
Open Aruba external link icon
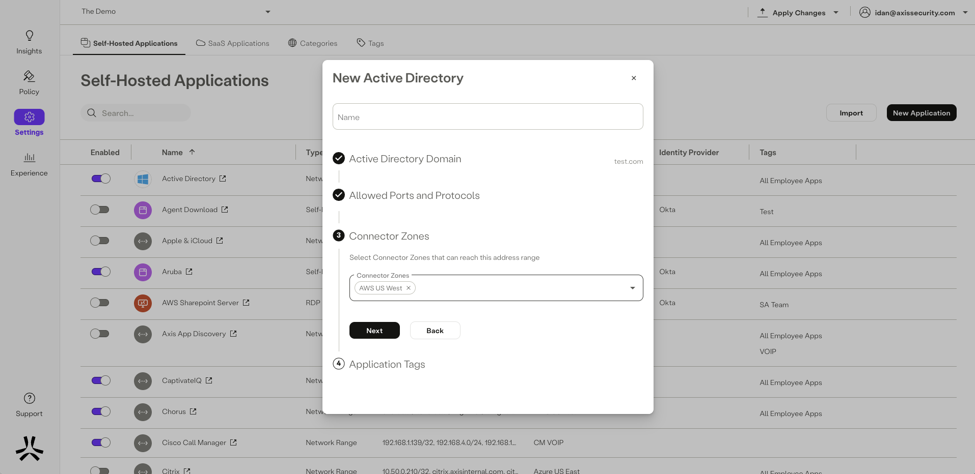coord(189,272)
